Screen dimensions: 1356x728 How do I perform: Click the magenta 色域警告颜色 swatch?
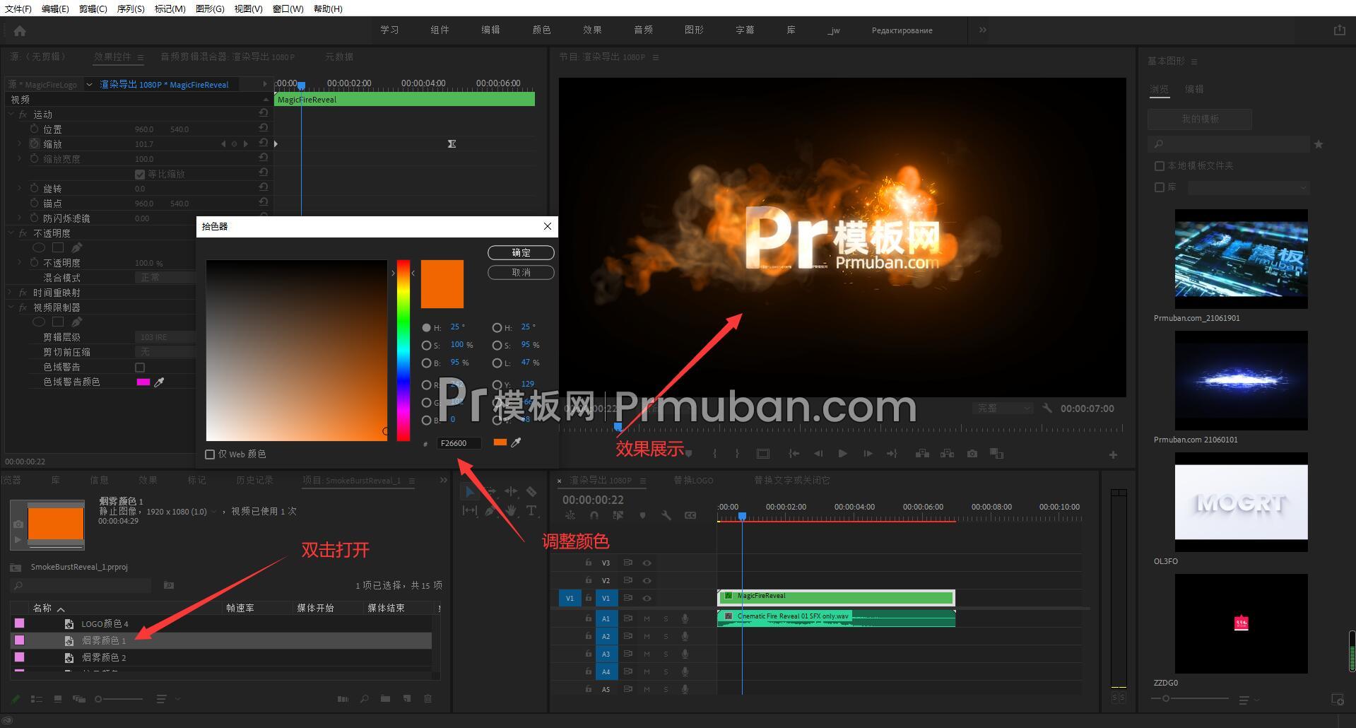pyautogui.click(x=143, y=382)
